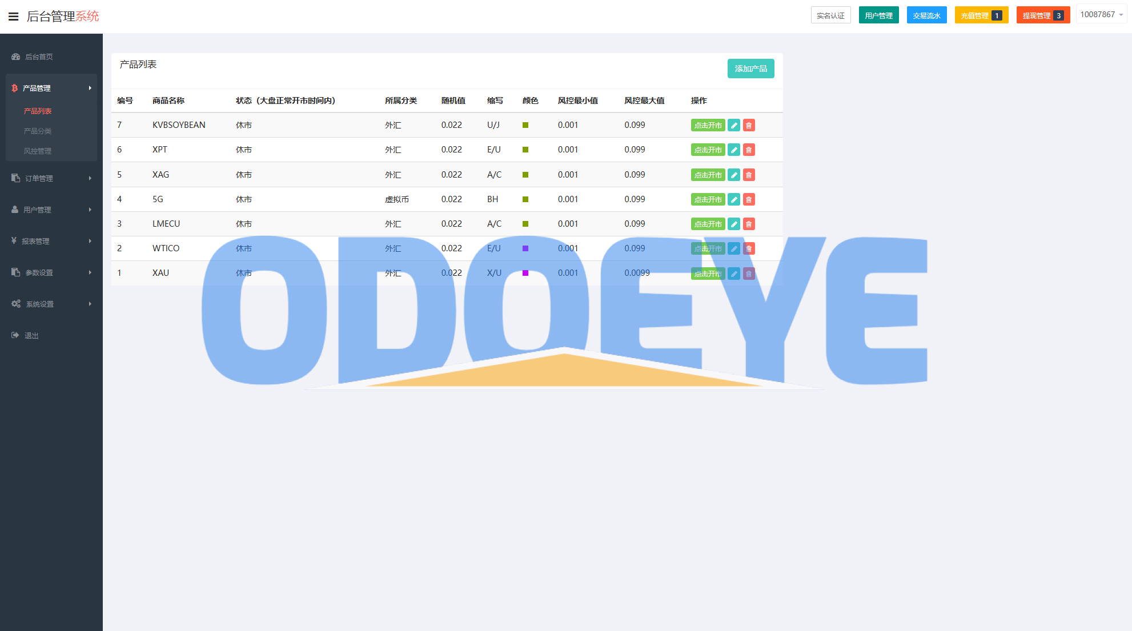Toggle market open with 点击开市 for XAG
Image resolution: width=1132 pixels, height=631 pixels.
pos(708,175)
